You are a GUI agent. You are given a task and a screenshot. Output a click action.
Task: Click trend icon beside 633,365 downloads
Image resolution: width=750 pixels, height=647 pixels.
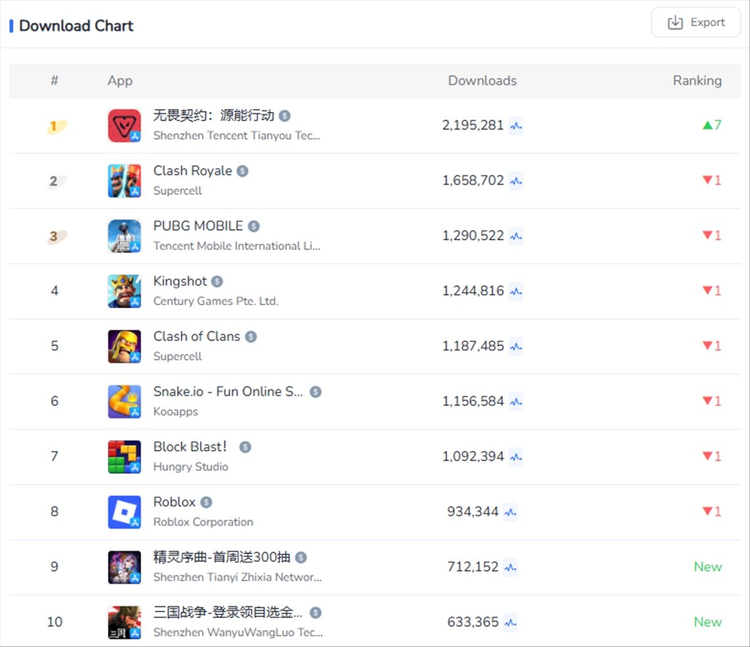[510, 623]
